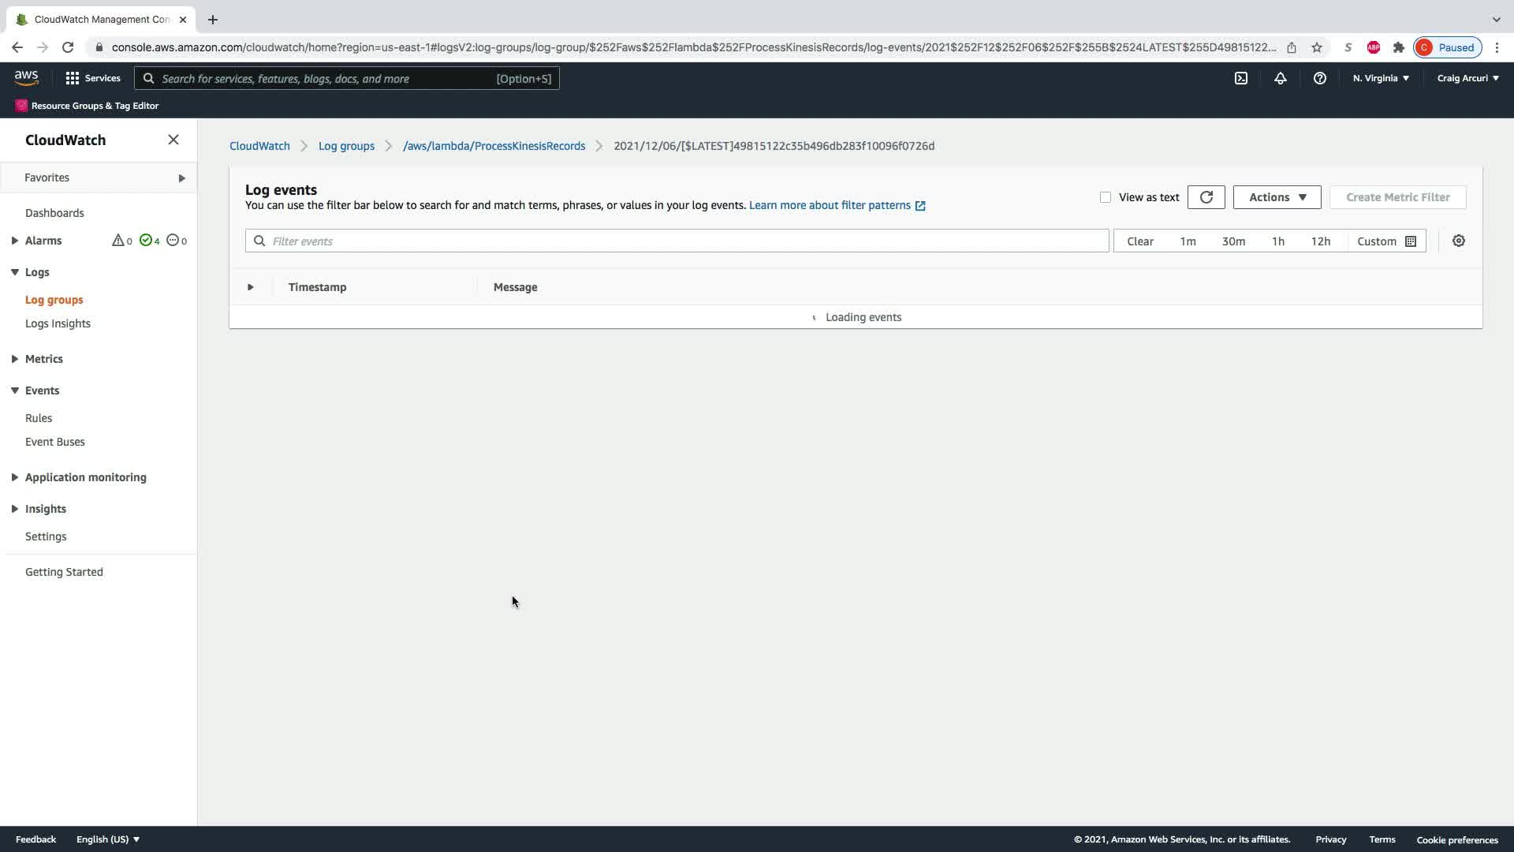This screenshot has width=1514, height=852.
Task: Click the Filter events input field
Action: point(678,241)
